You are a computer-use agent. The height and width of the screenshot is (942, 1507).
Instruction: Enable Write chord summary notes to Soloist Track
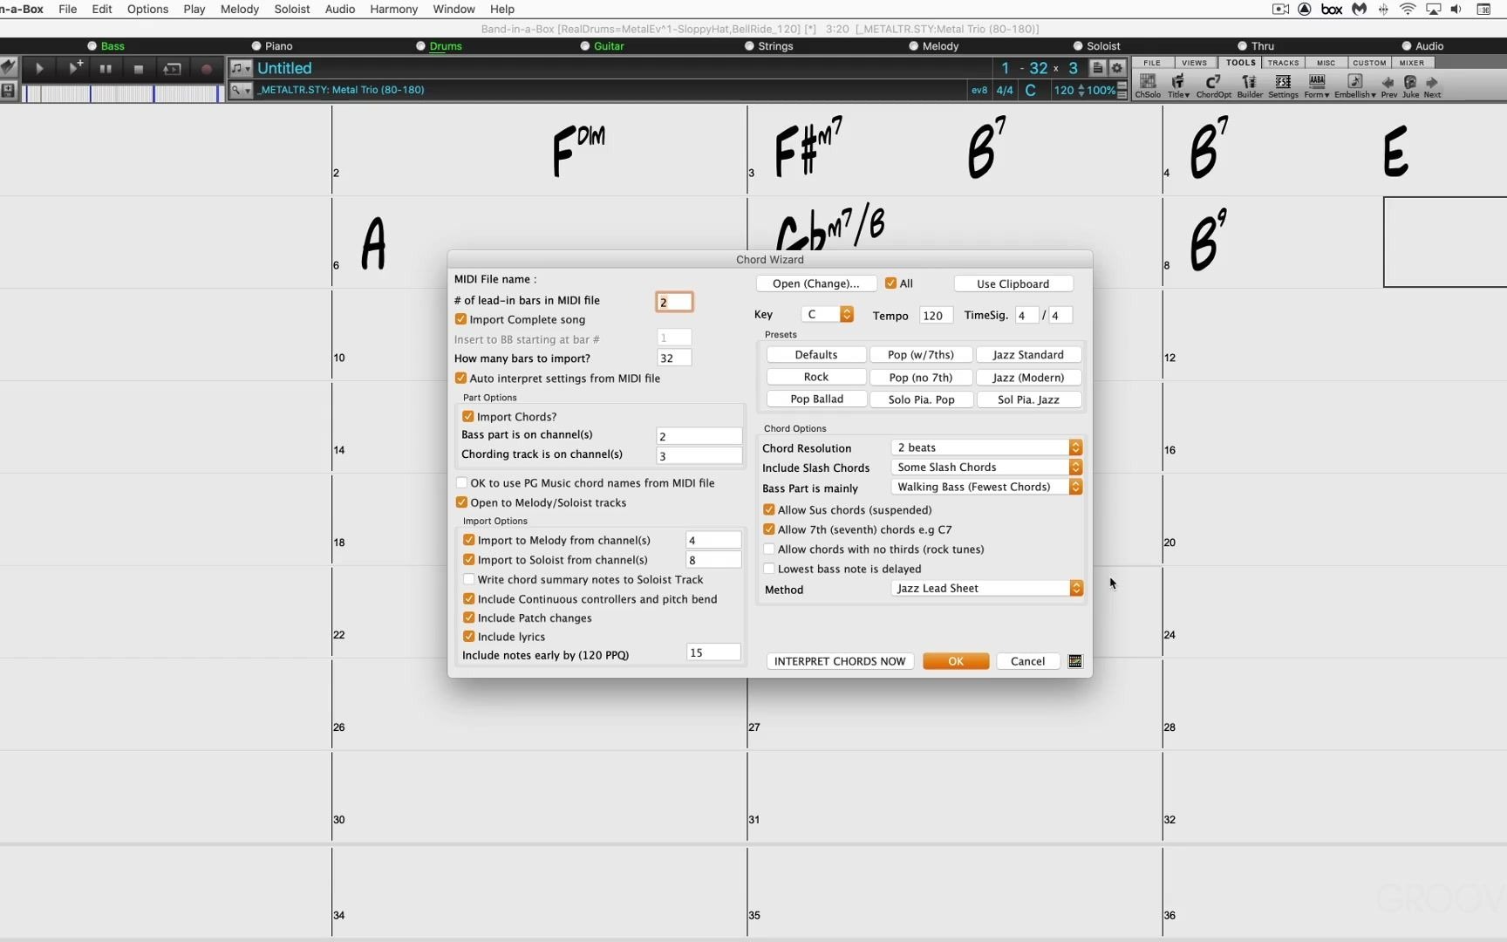(x=469, y=579)
